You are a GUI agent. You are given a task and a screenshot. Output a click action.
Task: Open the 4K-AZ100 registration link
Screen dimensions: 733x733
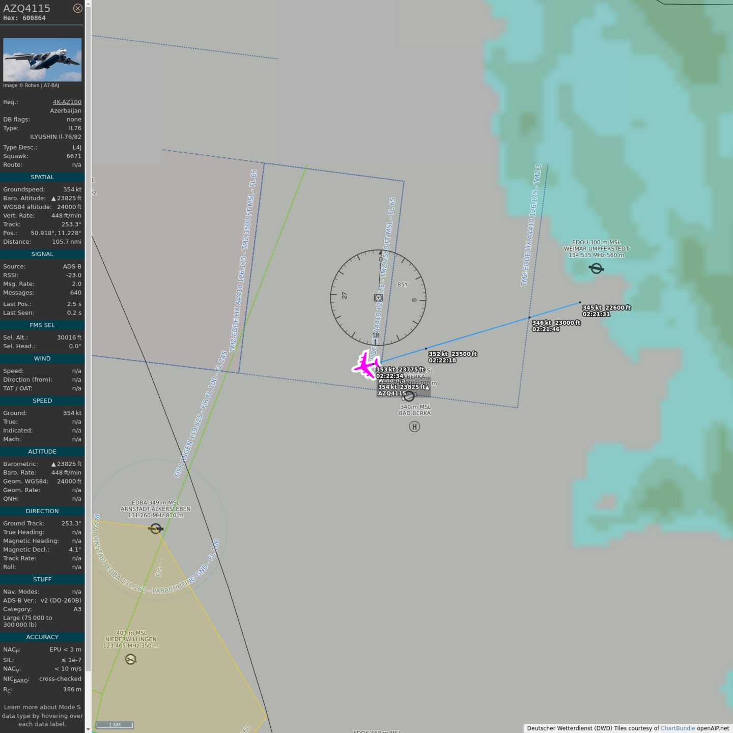point(67,102)
